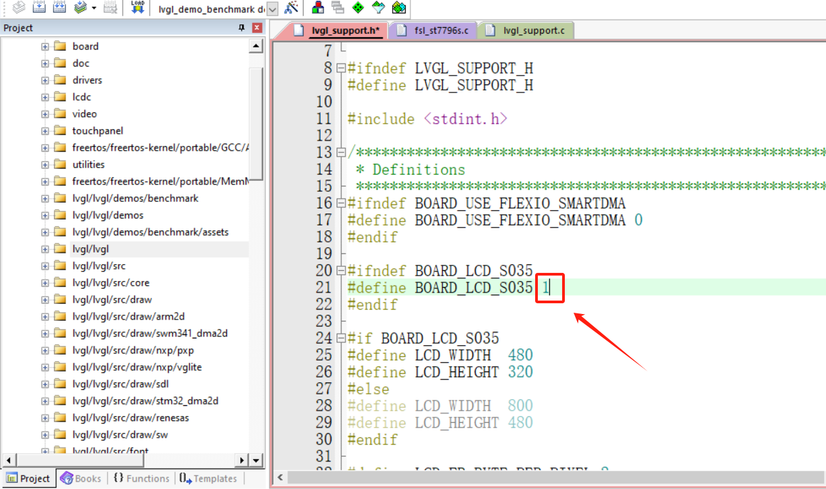Close the Project panel
Image resolution: width=826 pixels, height=489 pixels.
(x=257, y=28)
